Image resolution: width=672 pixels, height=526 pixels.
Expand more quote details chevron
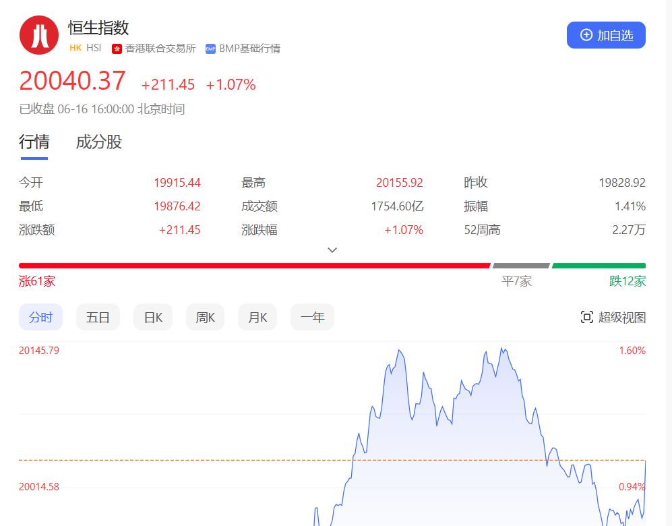tap(332, 250)
